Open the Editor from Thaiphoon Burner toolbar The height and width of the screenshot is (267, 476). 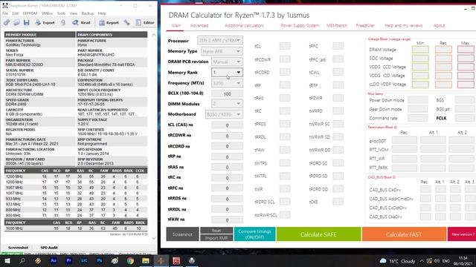(x=145, y=23)
